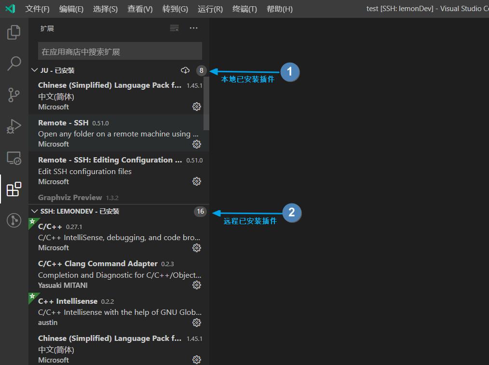The width and height of the screenshot is (489, 365).
Task: Open the 转到(G) menu
Action: click(x=175, y=9)
